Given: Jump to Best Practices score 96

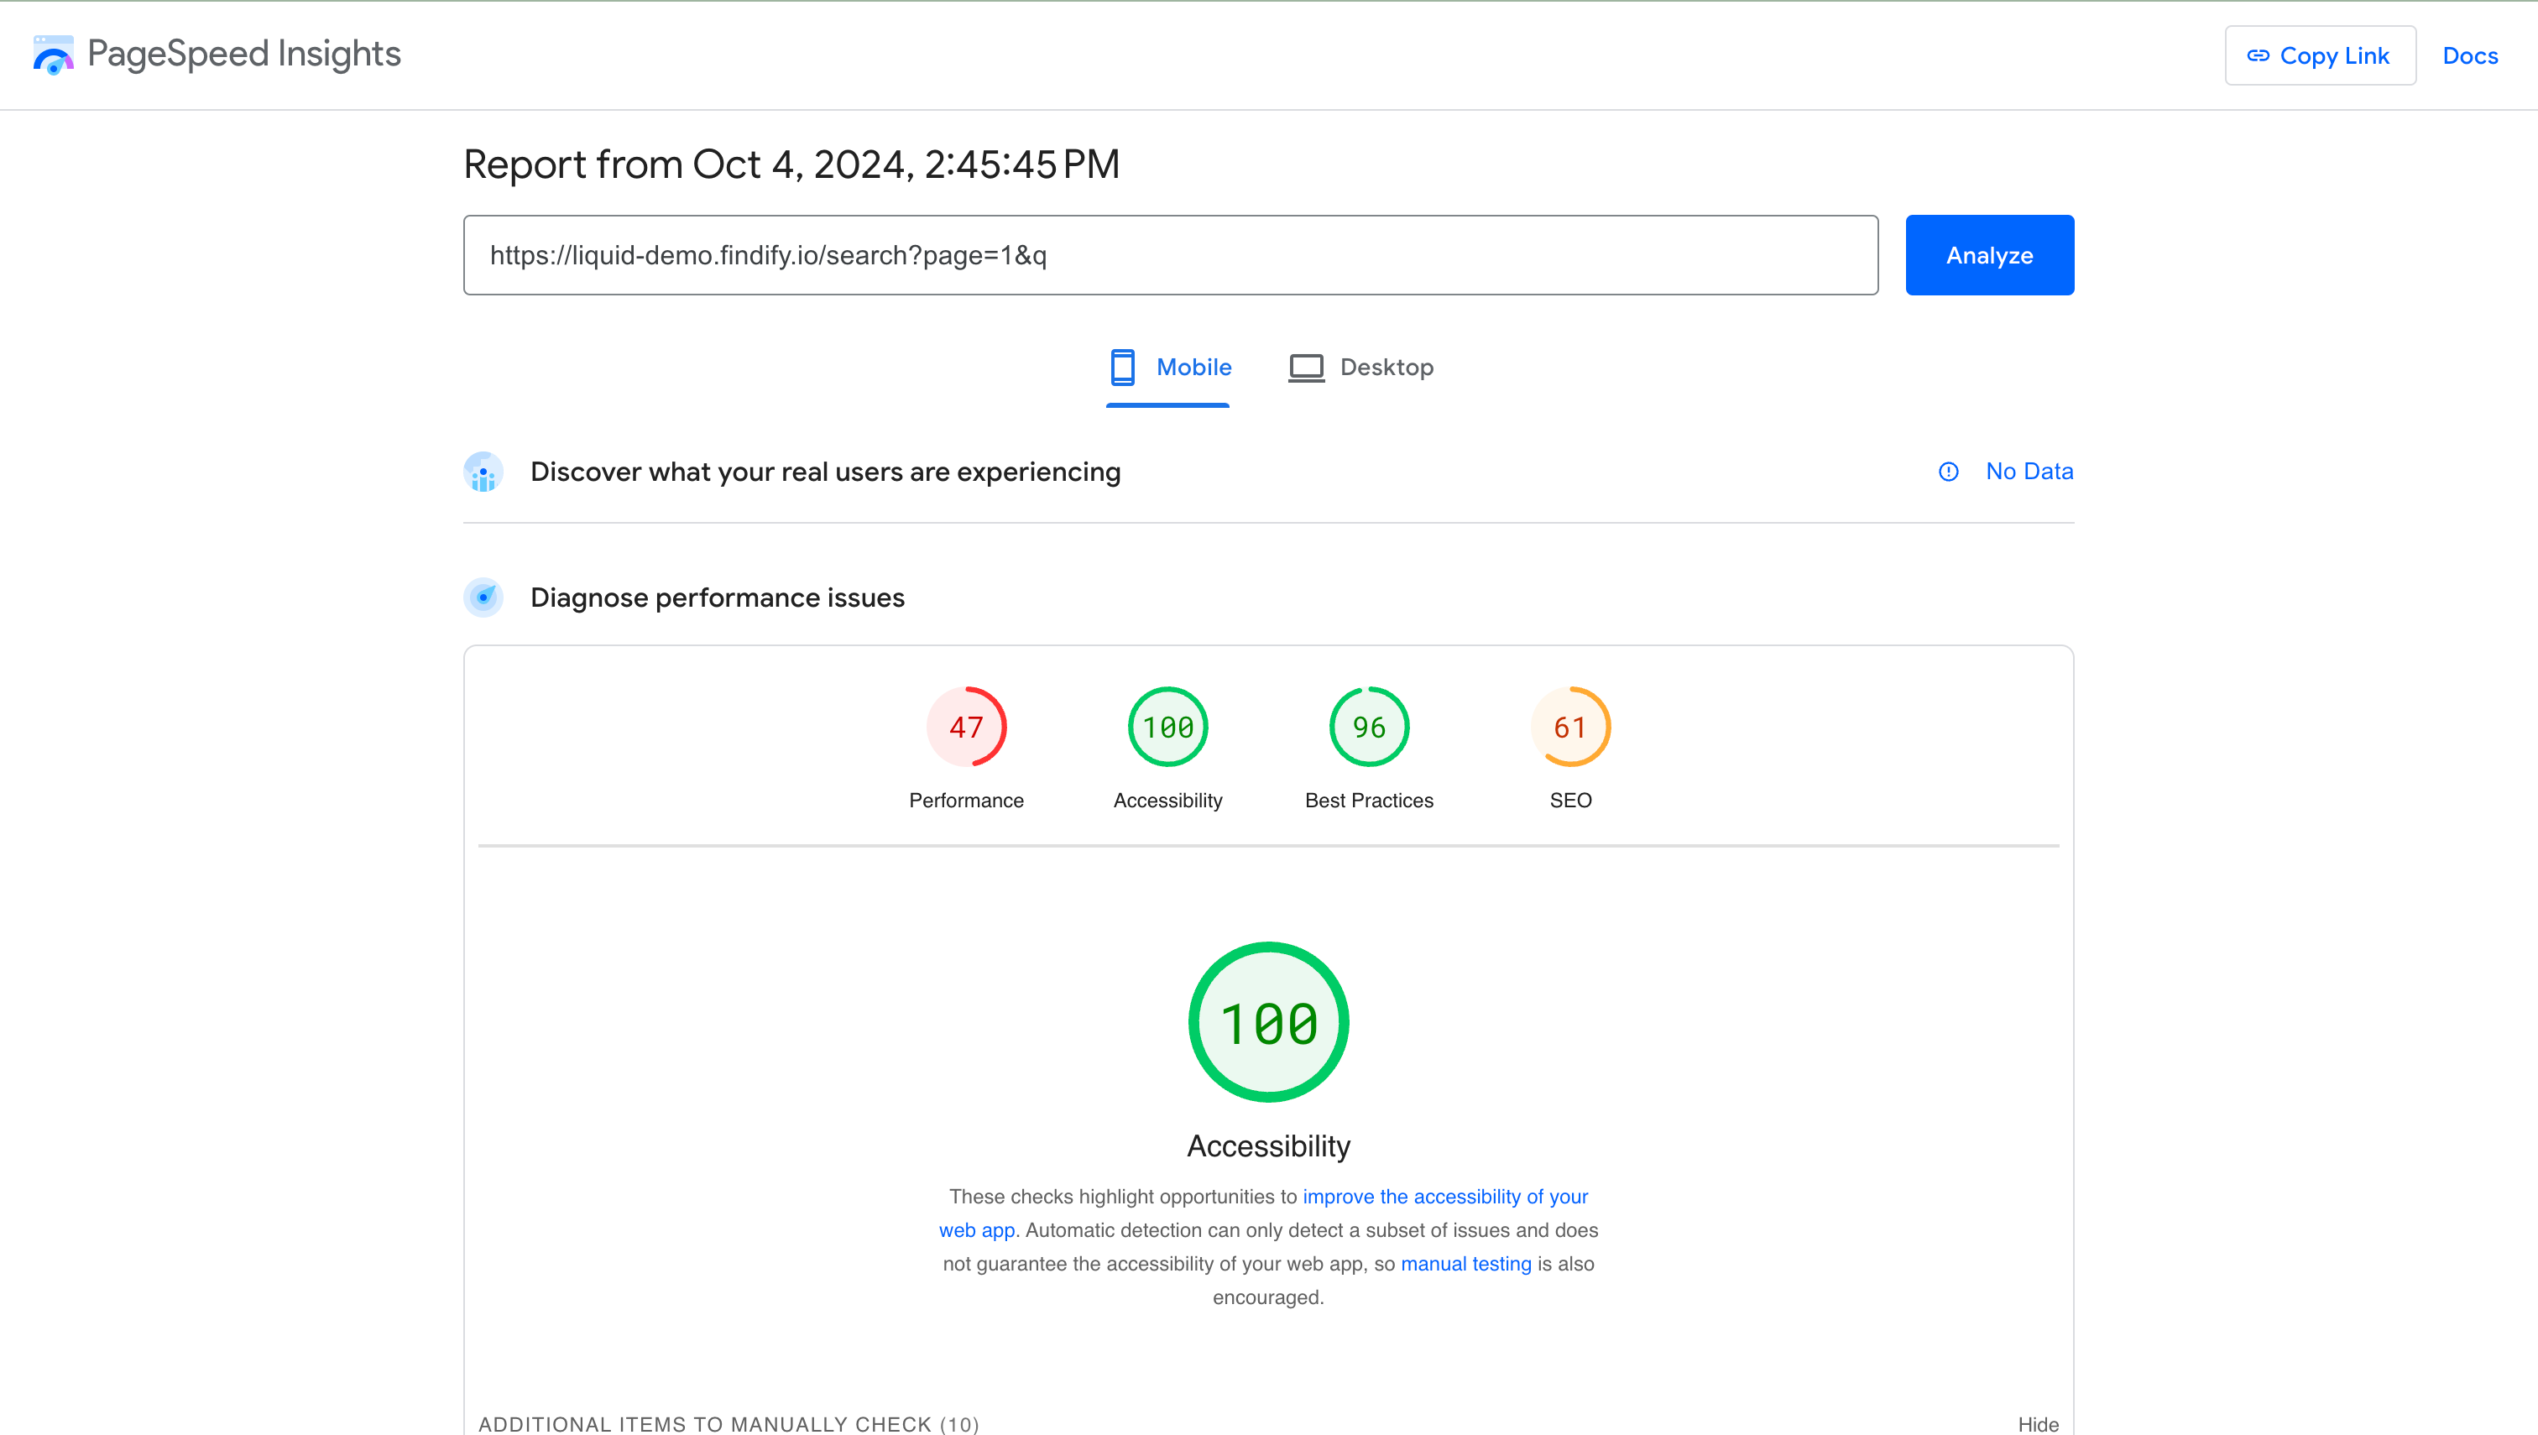Looking at the screenshot, I should click(x=1369, y=728).
